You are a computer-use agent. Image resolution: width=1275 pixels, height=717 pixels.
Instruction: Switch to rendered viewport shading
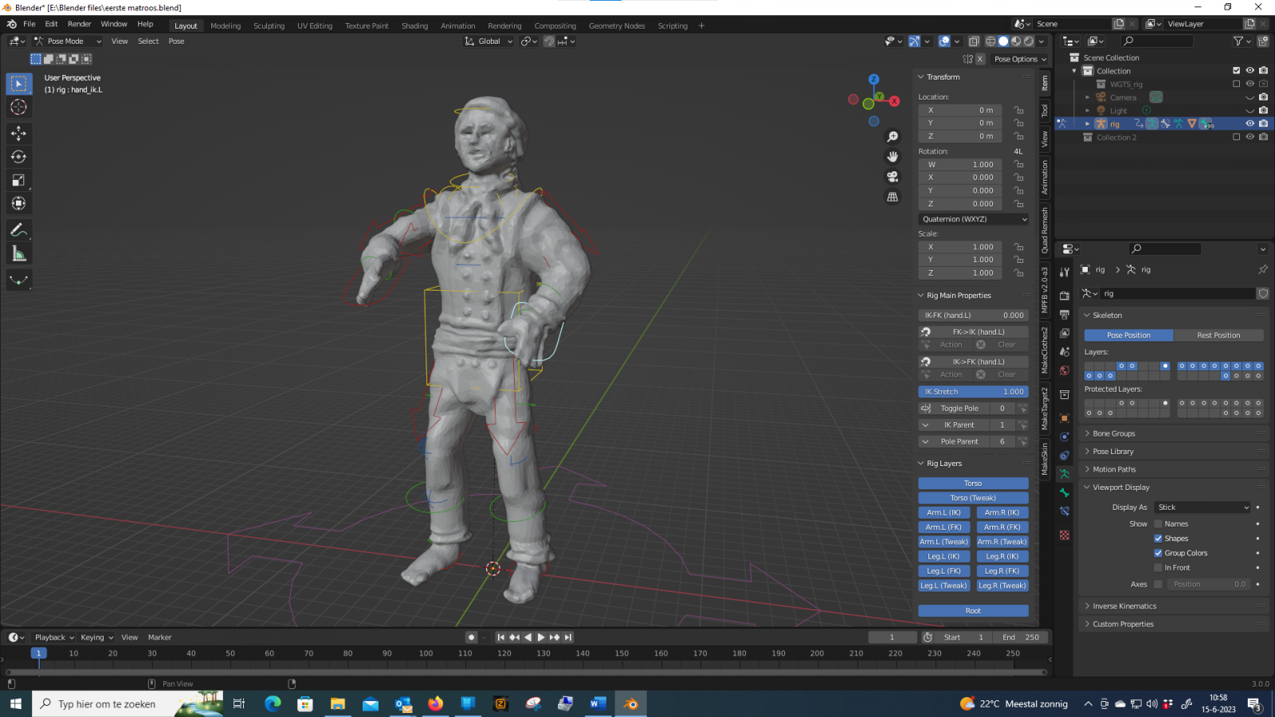1029,41
